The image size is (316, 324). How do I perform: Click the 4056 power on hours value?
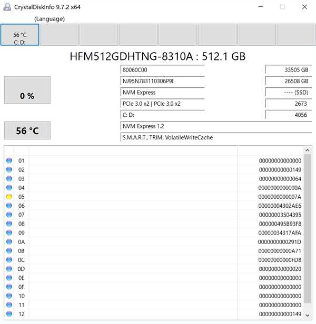click(x=289, y=115)
